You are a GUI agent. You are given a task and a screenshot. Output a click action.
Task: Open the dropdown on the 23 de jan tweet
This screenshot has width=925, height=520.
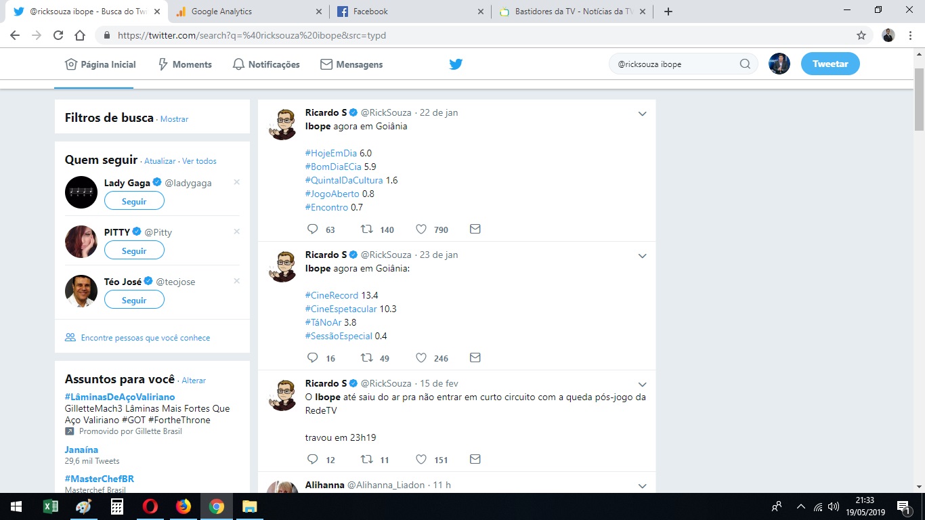643,256
